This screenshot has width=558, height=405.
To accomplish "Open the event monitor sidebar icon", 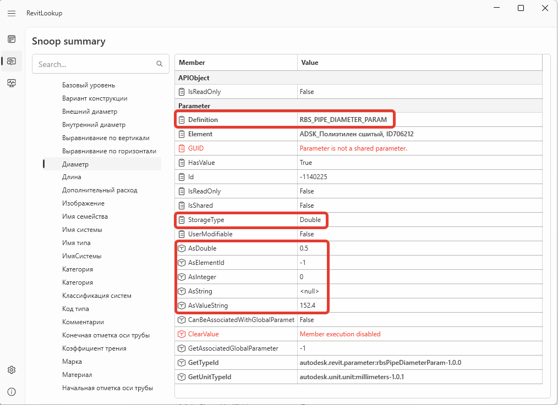I will pyautogui.click(x=12, y=83).
